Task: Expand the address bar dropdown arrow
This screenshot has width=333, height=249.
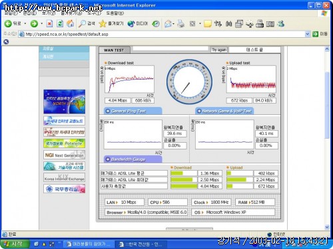Action: pos(307,34)
